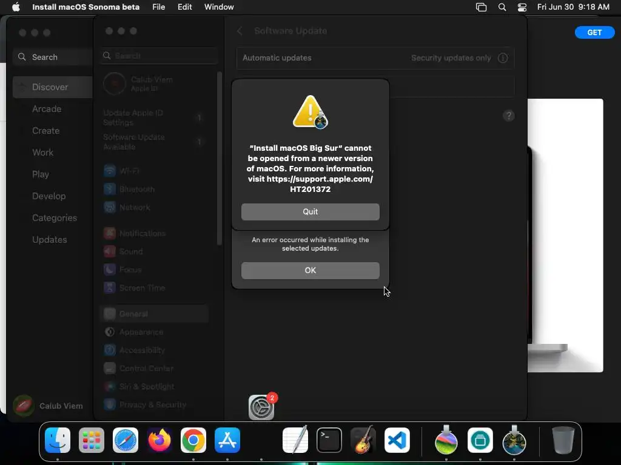Open App Store from the Dock
This screenshot has height=465, width=621.
point(227,440)
